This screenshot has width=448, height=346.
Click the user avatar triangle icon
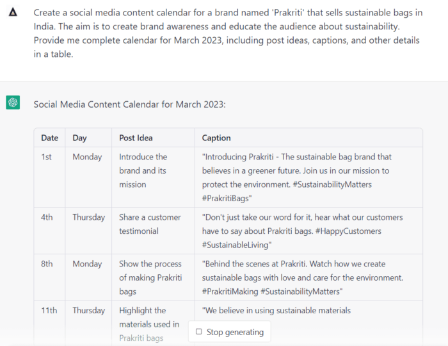(13, 13)
